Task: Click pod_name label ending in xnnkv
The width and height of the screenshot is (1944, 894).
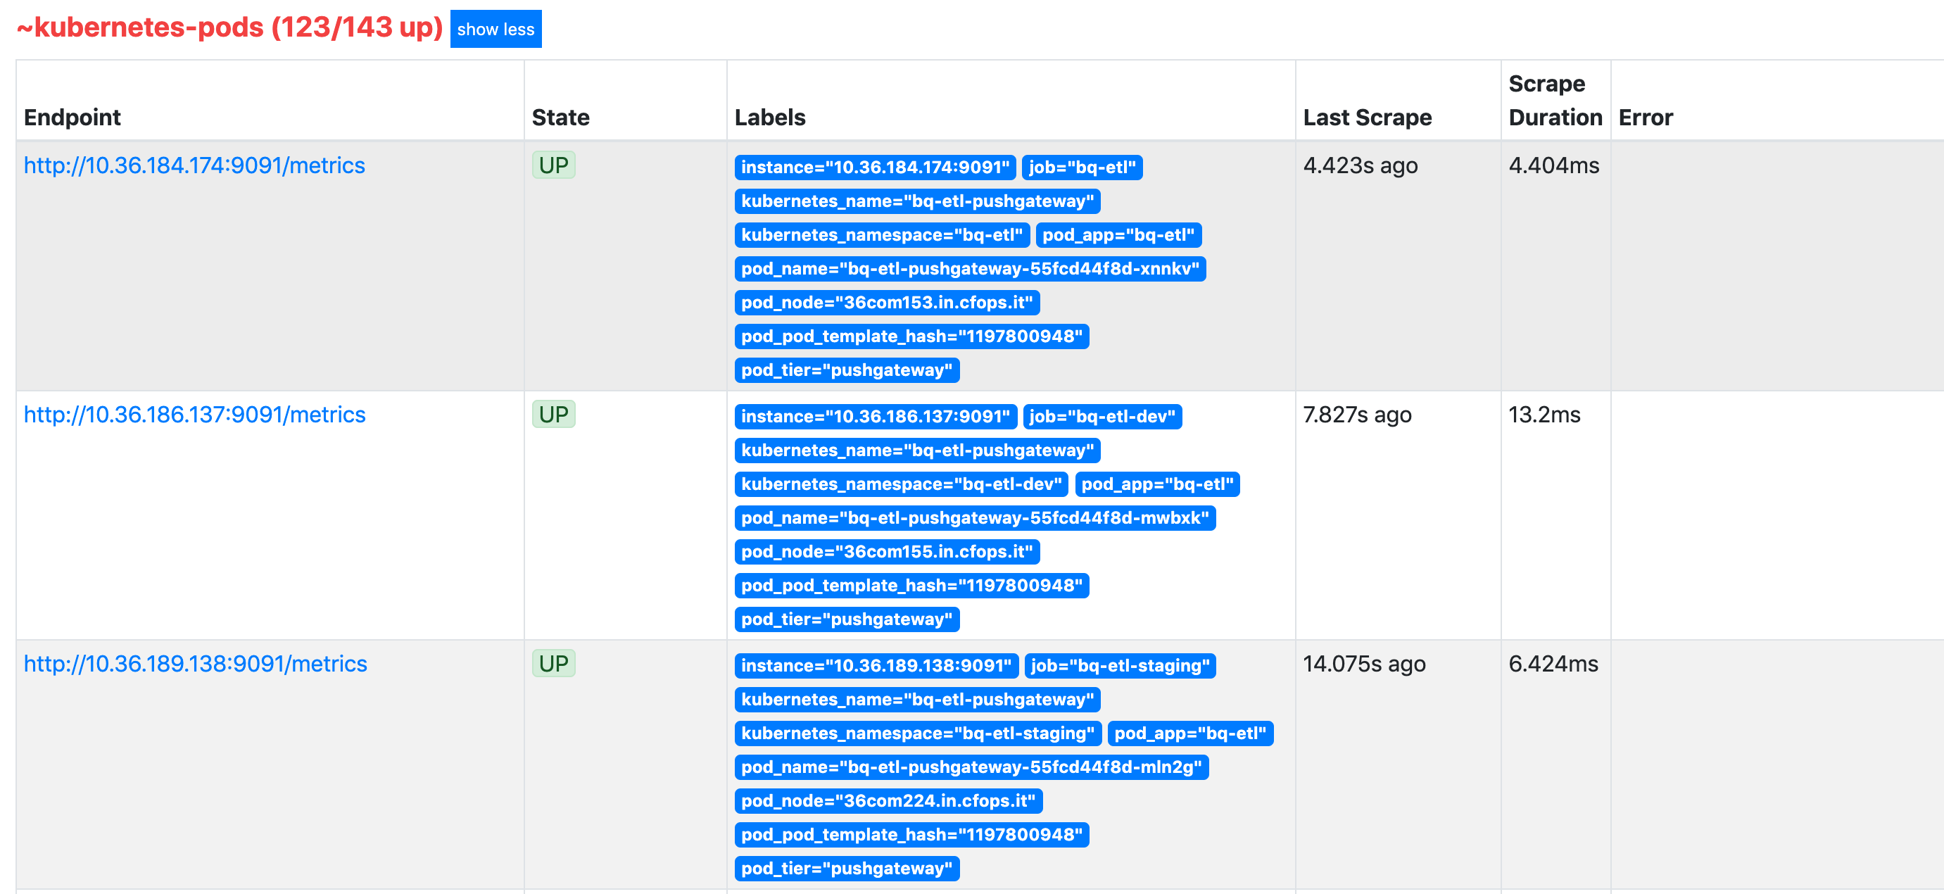Action: pyautogui.click(x=969, y=270)
